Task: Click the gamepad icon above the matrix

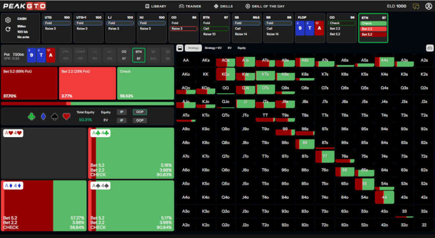Action: pyautogui.click(x=429, y=48)
